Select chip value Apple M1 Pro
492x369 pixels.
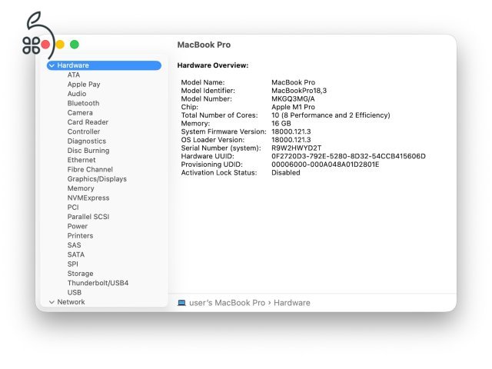coord(293,107)
